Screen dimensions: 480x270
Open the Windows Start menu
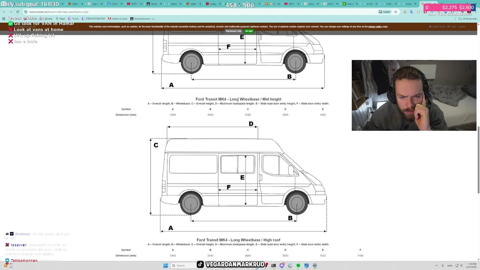pyautogui.click(x=165, y=265)
